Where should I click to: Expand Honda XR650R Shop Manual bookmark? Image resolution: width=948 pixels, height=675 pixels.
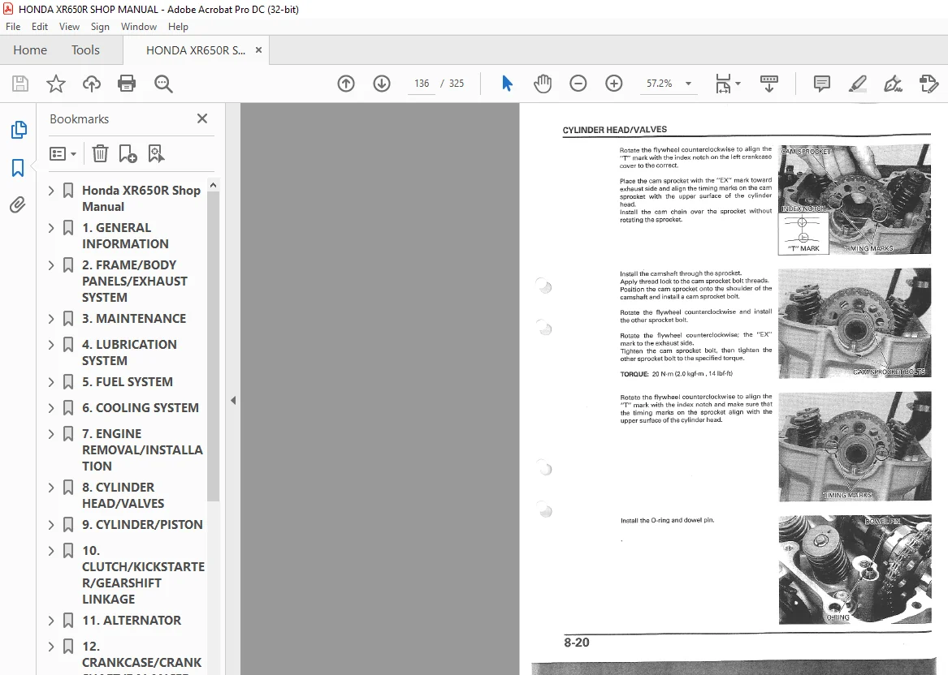click(x=51, y=191)
